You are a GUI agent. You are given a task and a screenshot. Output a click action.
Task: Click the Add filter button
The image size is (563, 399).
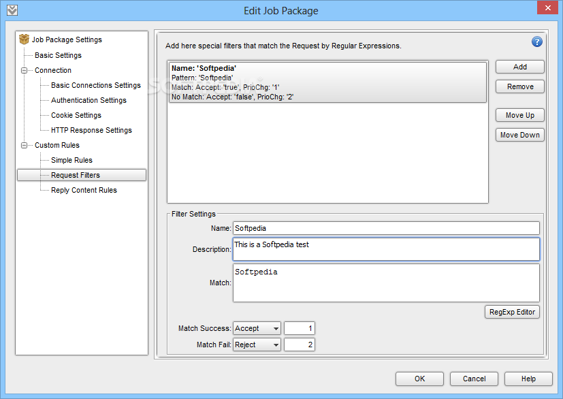click(520, 67)
